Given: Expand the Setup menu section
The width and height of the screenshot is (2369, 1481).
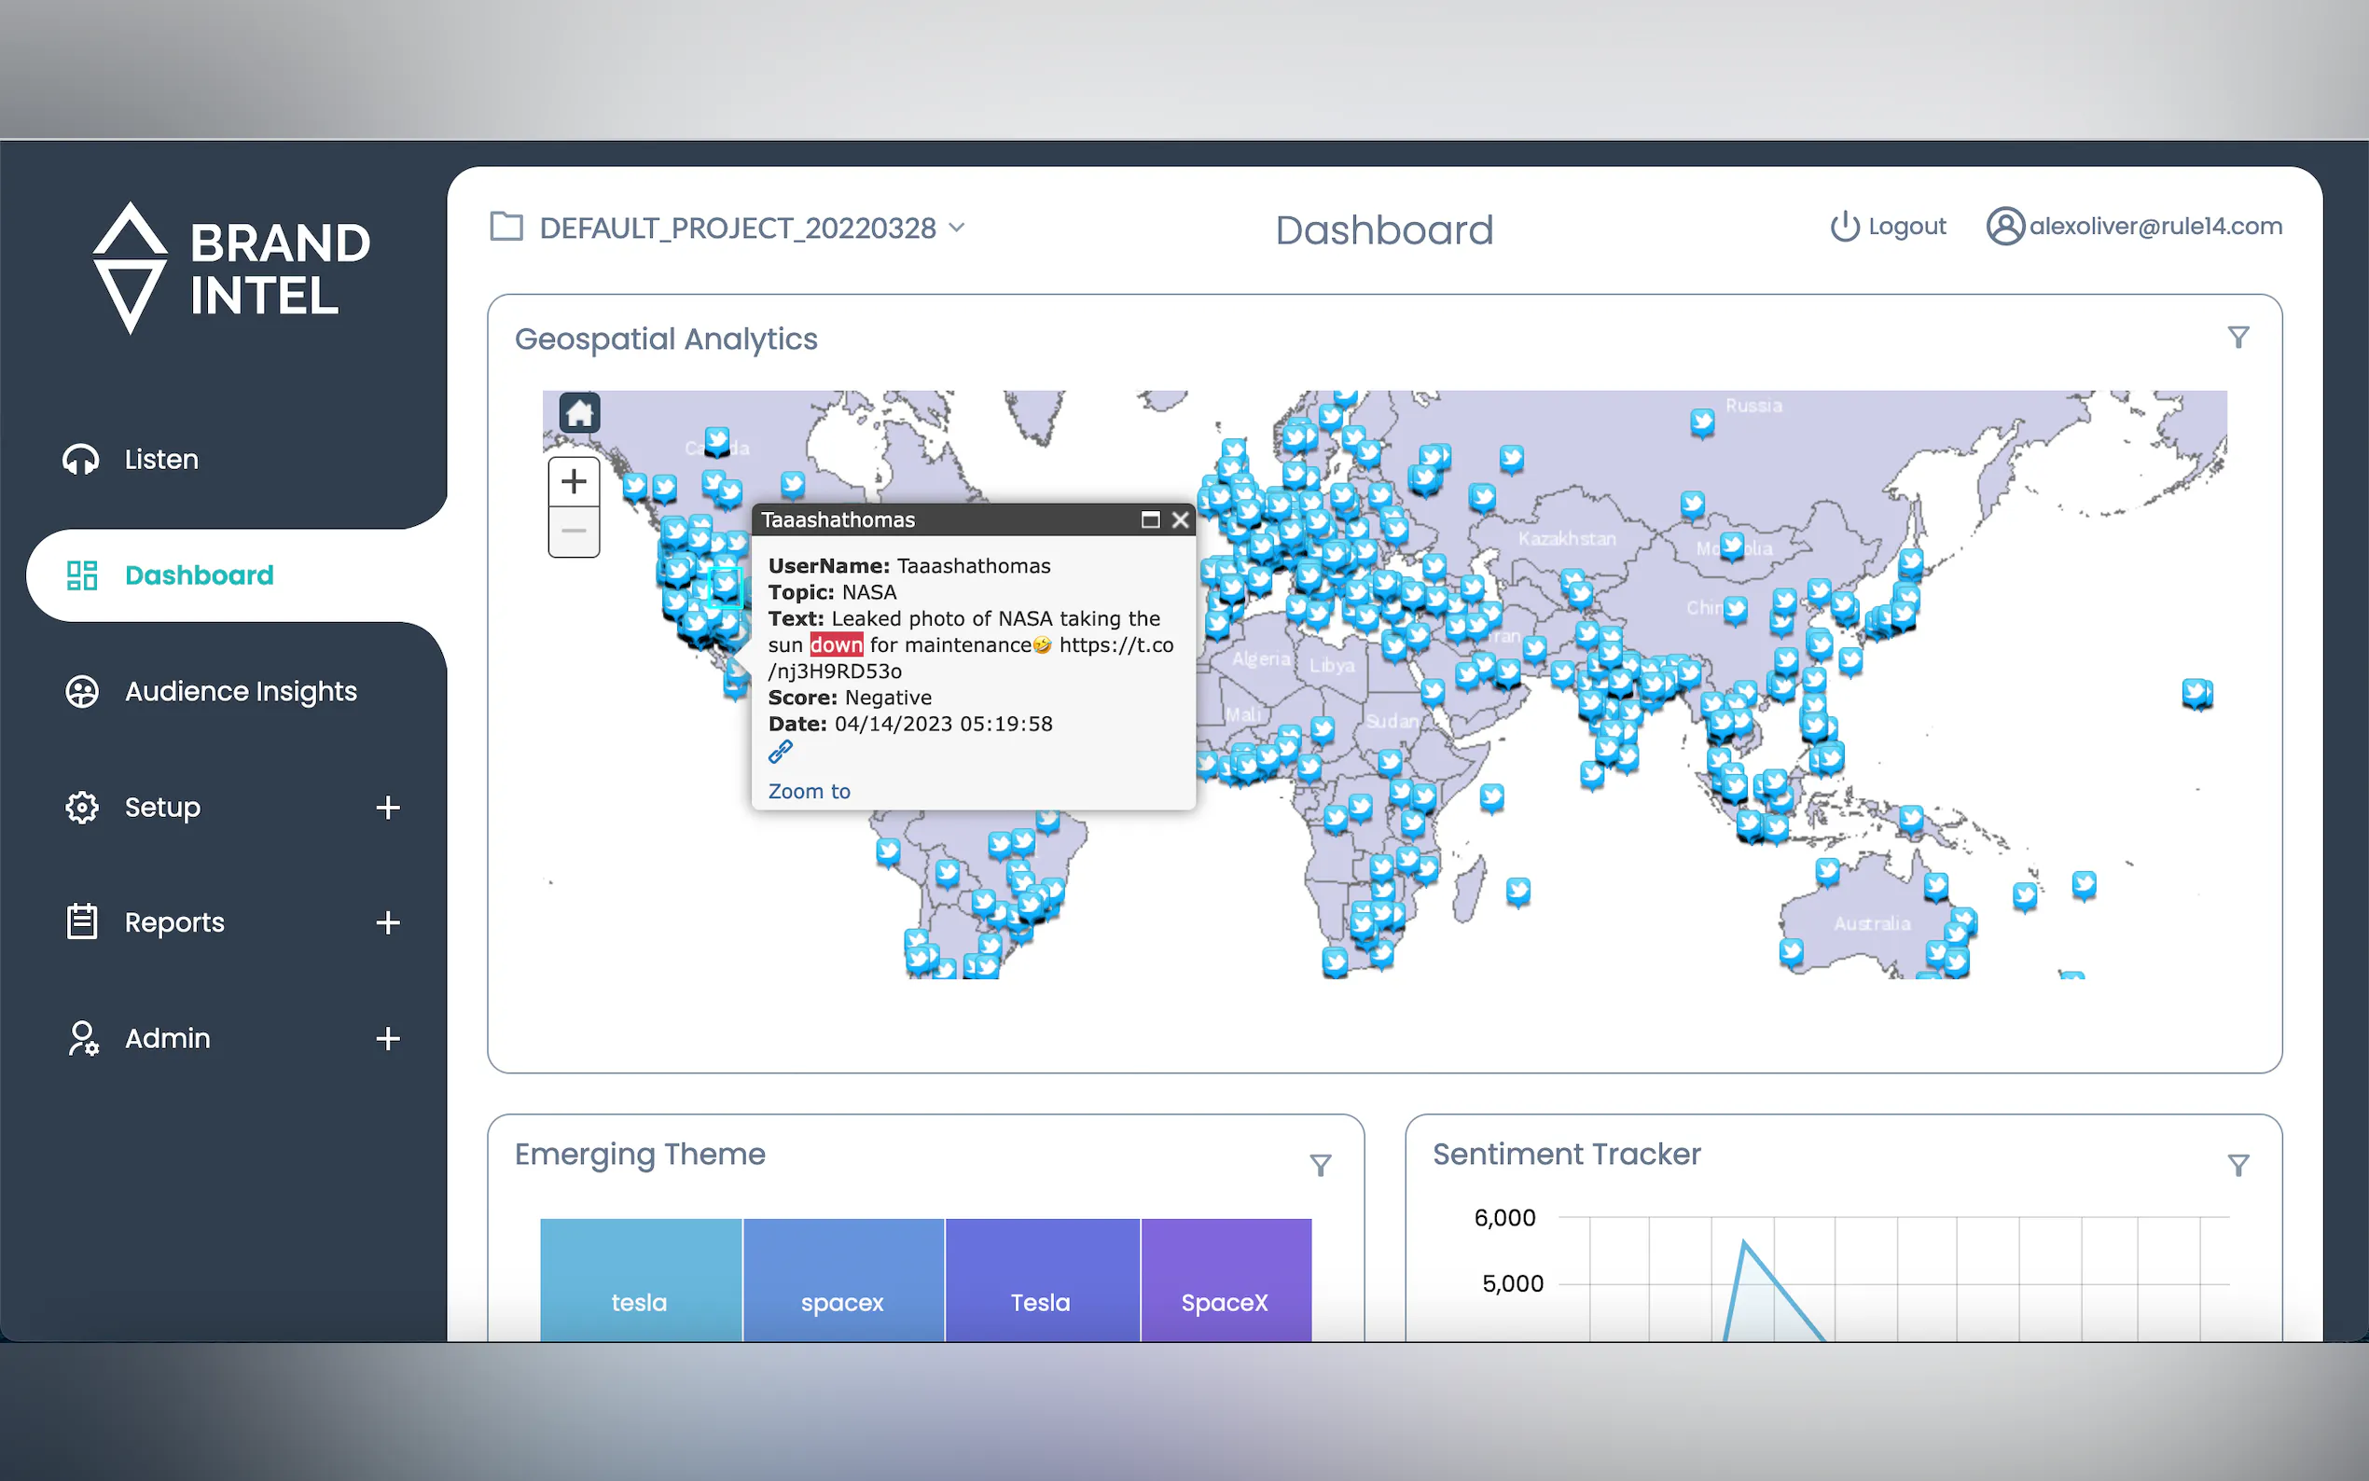Looking at the screenshot, I should 388,807.
